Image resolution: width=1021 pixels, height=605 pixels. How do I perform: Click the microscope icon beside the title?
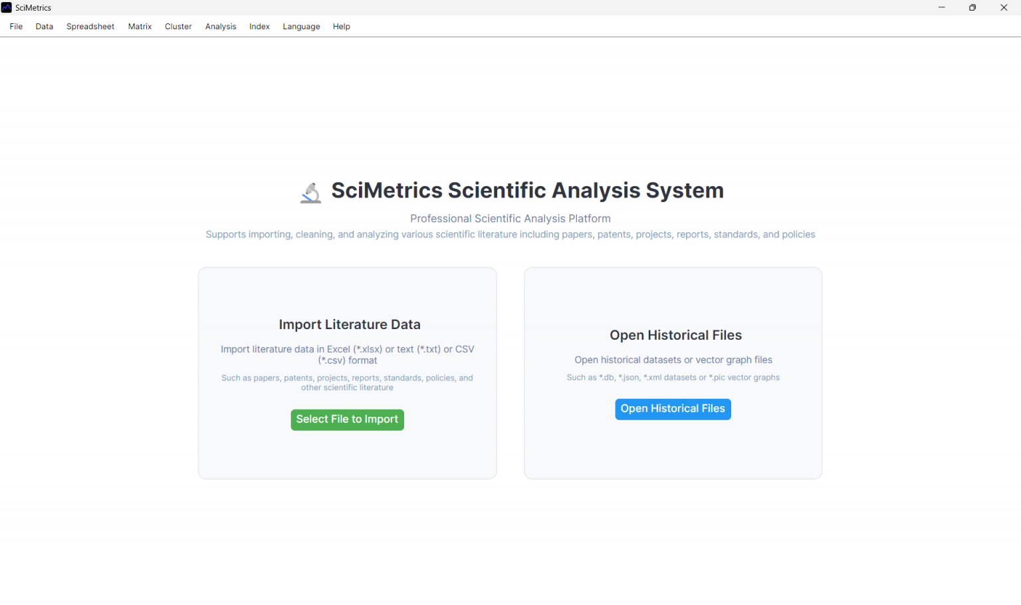pos(310,191)
